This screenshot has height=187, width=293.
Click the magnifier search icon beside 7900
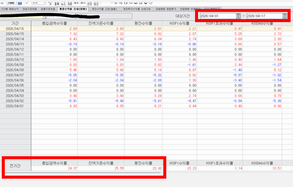tap(20, 3)
